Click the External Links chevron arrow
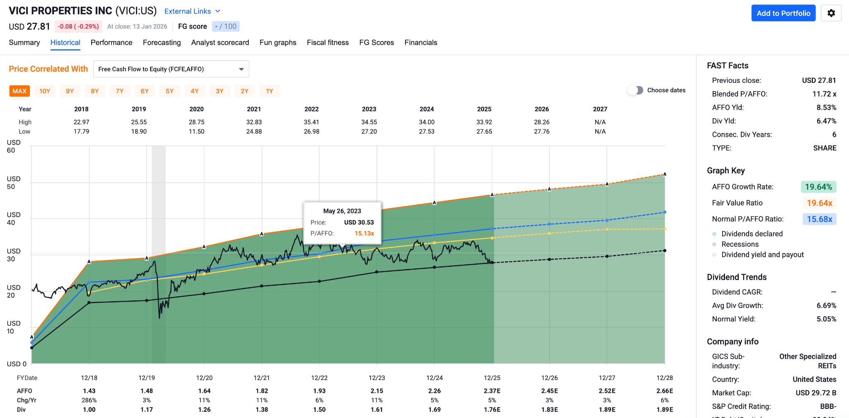This screenshot has width=849, height=418. pos(218,11)
